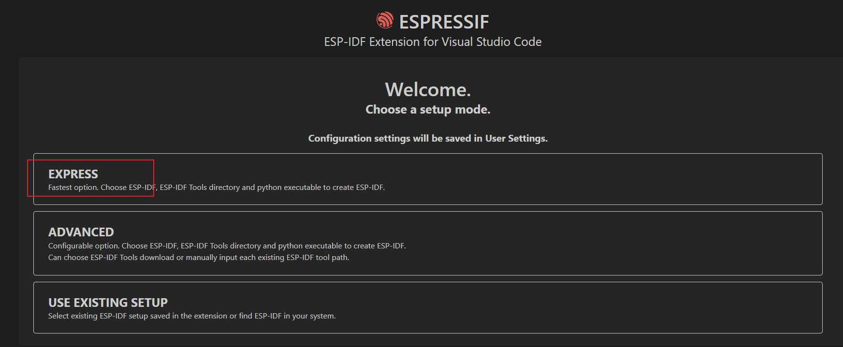Screen dimensions: 843x347
Task: Click the 'ESP-IDF Extension for Visual Studio Code' subtitle
Action: (x=433, y=42)
